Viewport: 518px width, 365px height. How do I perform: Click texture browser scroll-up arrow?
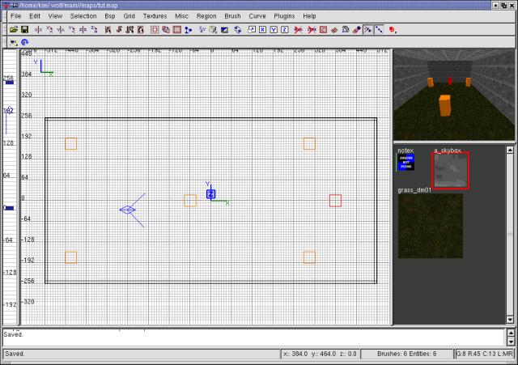coord(510,150)
